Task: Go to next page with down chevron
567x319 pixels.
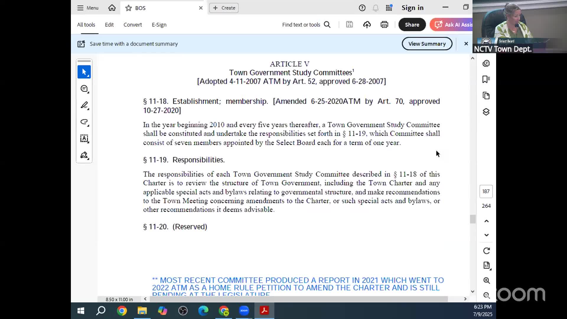Action: pyautogui.click(x=486, y=235)
